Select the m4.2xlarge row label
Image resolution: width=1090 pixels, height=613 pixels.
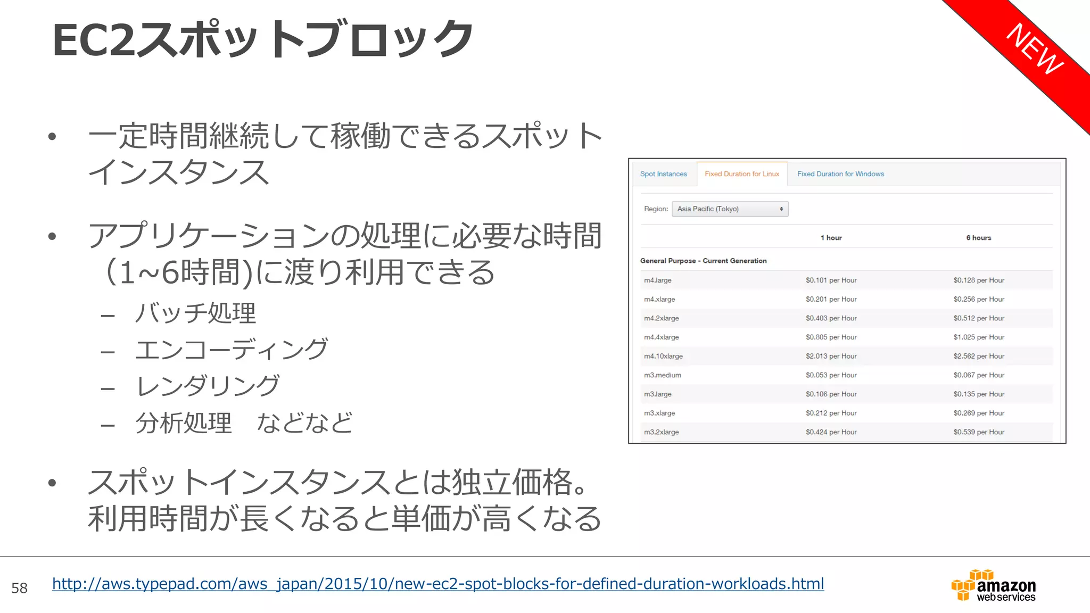[661, 318]
